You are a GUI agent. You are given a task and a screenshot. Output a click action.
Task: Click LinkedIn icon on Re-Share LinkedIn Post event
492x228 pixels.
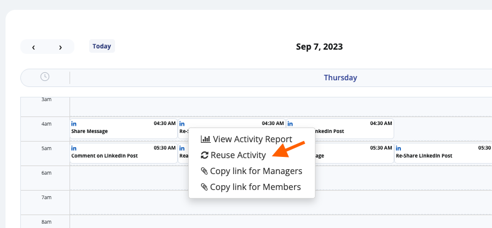pos(399,148)
